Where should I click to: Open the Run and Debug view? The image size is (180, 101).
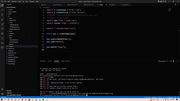2,19
